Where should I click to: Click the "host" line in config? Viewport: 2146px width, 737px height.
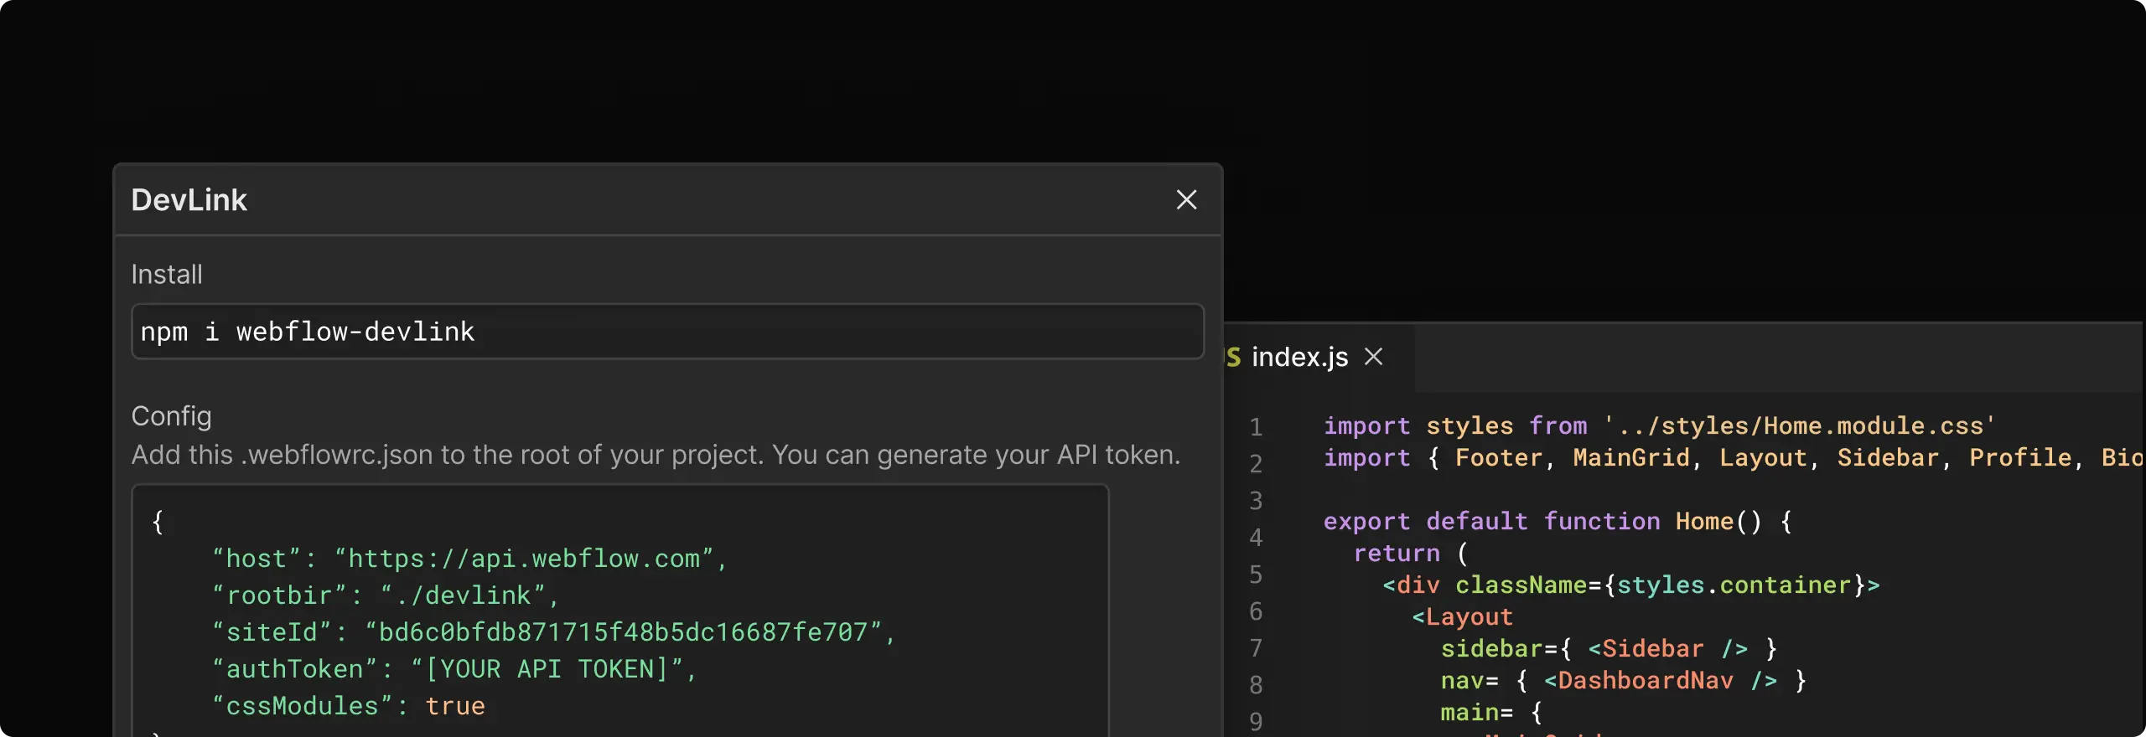(469, 559)
